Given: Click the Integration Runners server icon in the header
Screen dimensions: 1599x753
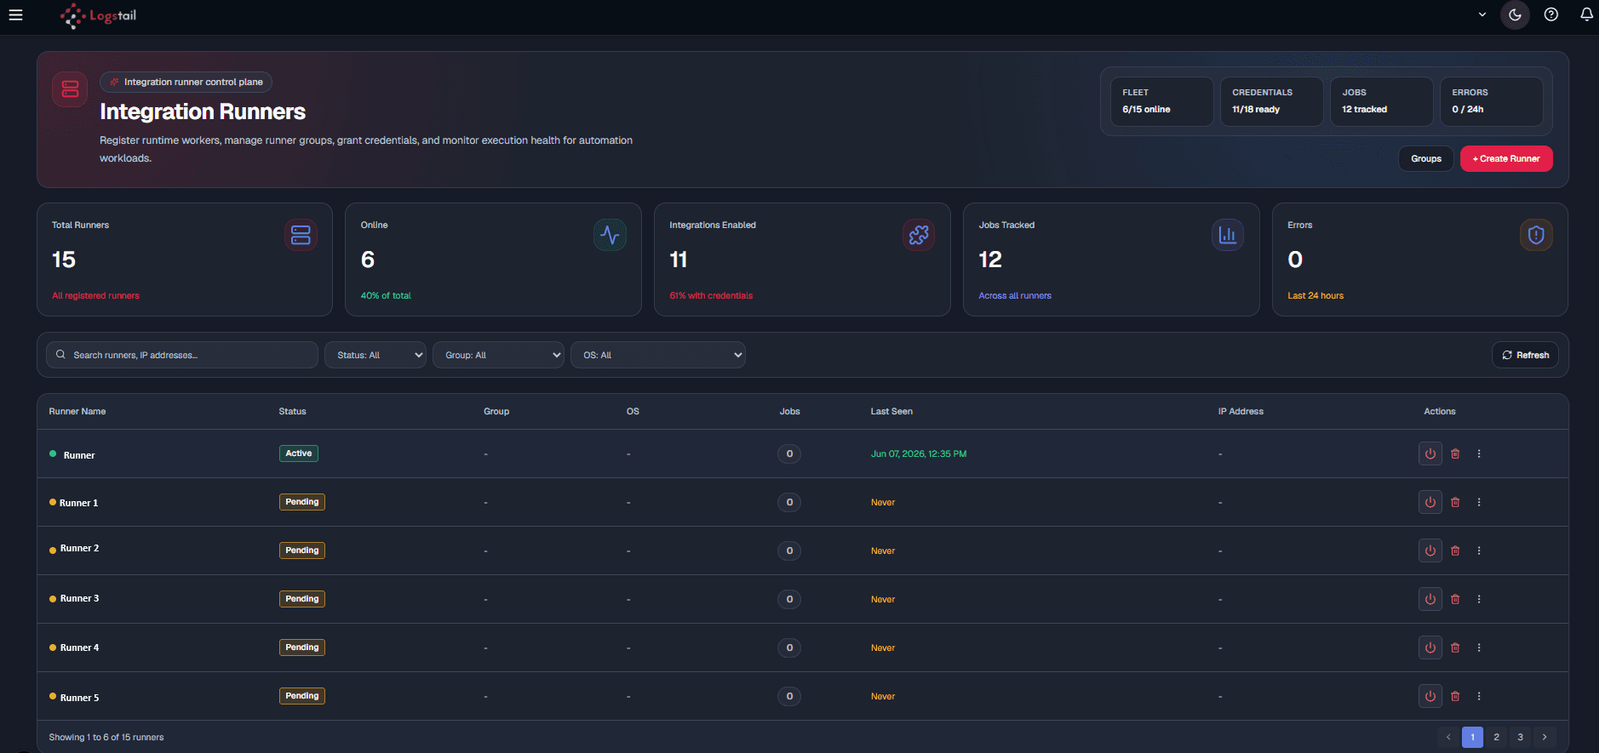Looking at the screenshot, I should click(x=70, y=89).
